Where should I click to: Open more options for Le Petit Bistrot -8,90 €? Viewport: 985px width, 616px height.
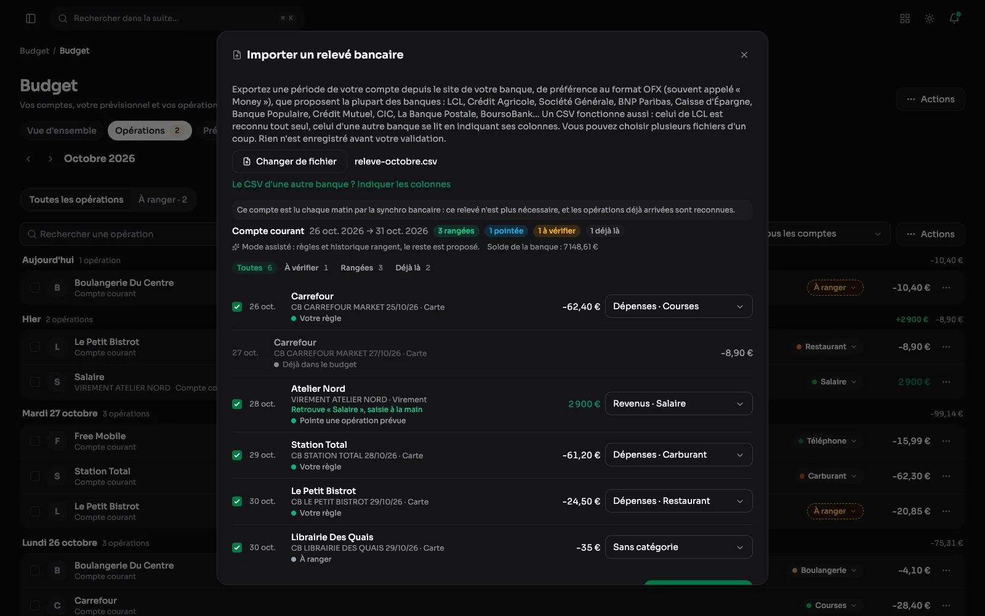946,347
